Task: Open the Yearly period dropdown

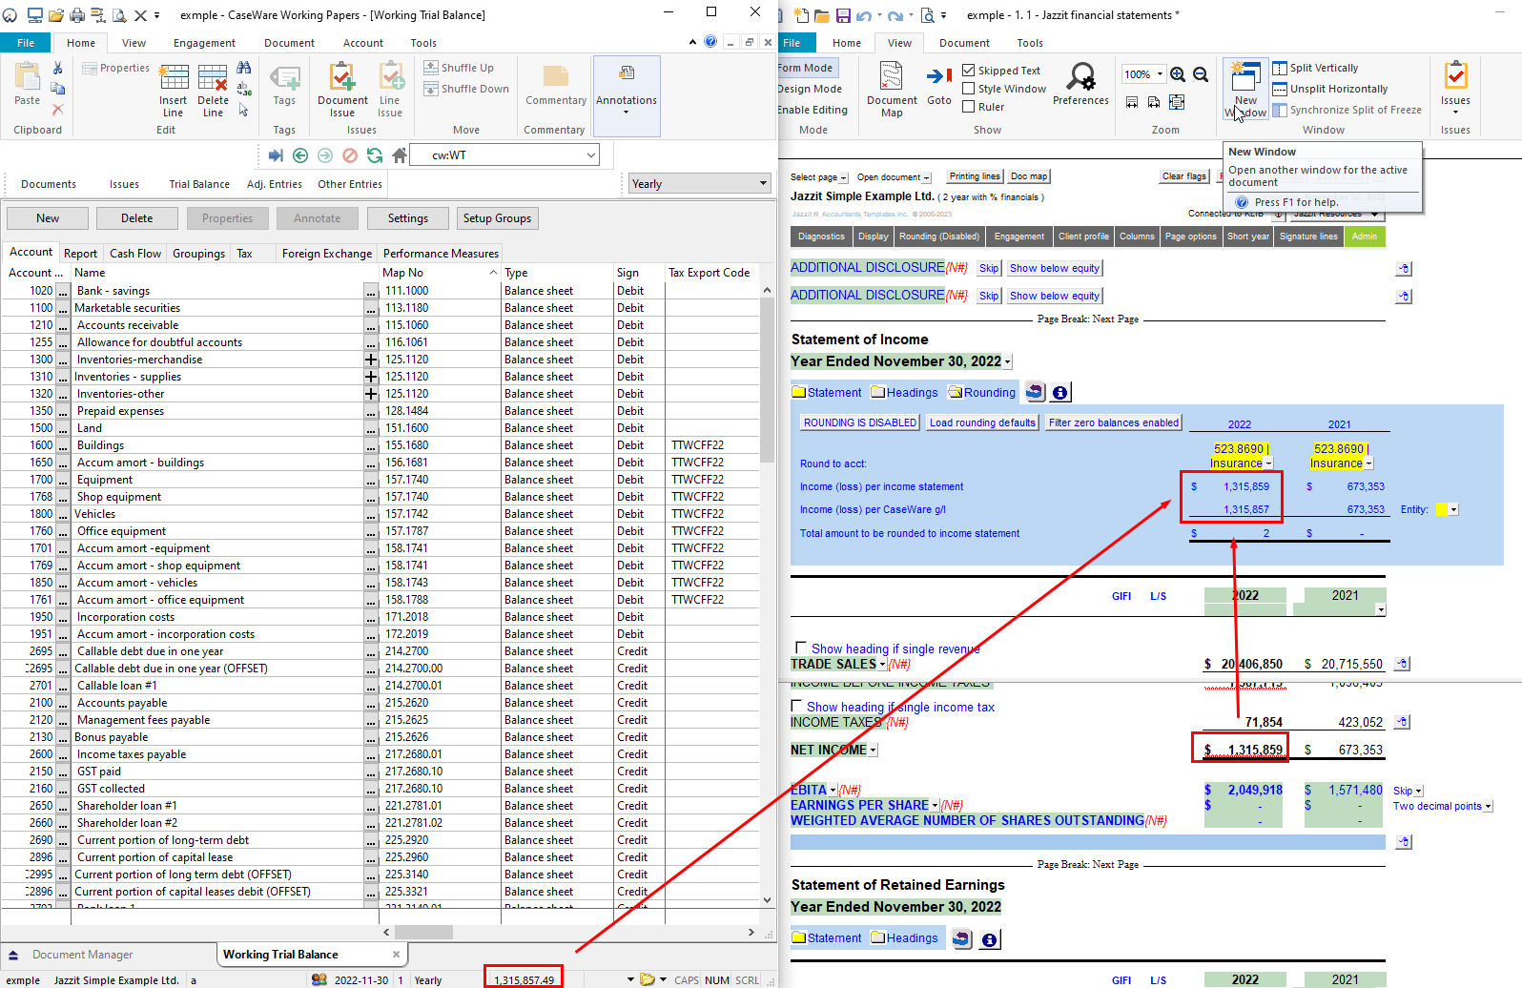Action: tap(763, 183)
